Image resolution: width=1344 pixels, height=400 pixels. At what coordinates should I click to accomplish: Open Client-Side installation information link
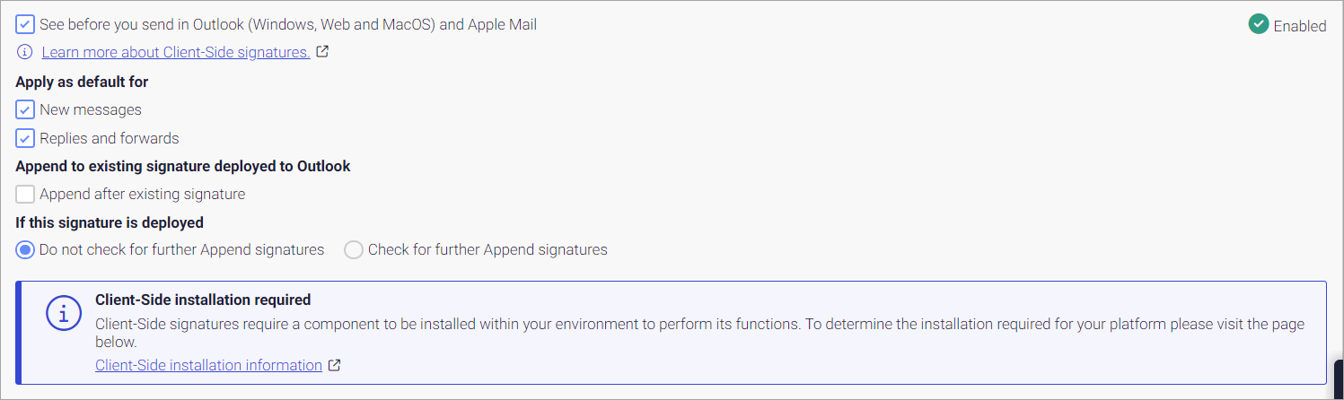coord(208,365)
